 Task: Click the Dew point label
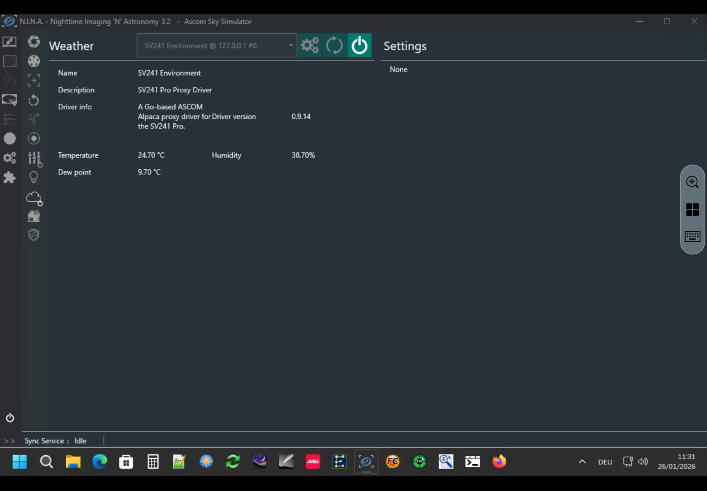74,172
